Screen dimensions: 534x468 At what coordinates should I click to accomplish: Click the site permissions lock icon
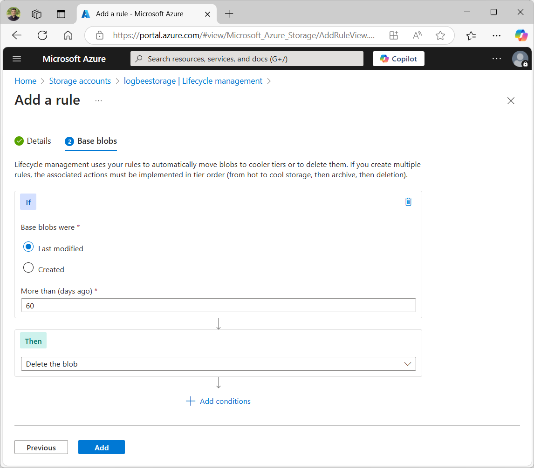point(99,35)
